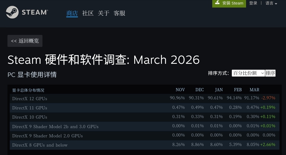
Task: Open the 客服 support menu
Action: click(x=119, y=13)
